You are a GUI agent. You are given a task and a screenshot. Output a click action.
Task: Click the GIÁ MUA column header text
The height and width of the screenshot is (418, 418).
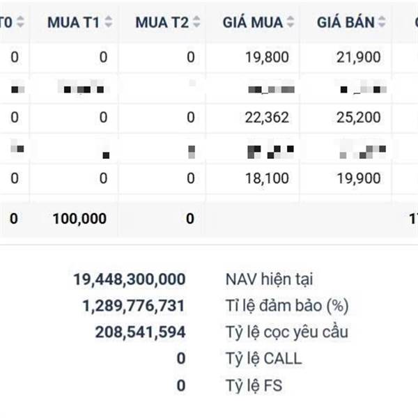click(x=253, y=22)
